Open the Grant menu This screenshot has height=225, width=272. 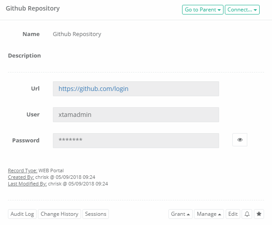[180, 214]
